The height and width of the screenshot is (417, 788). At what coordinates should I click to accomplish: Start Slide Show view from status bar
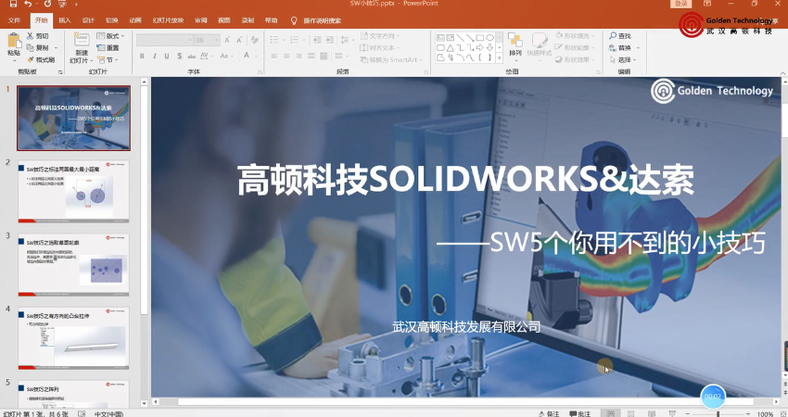pos(672,413)
